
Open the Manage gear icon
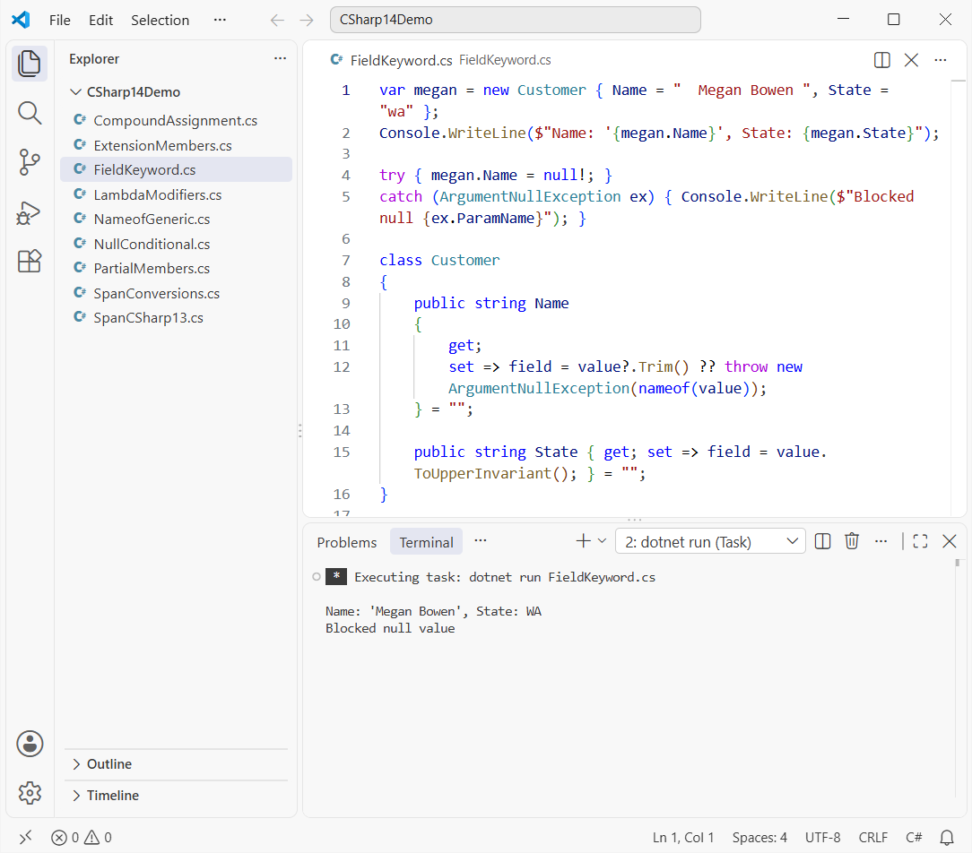coord(29,792)
